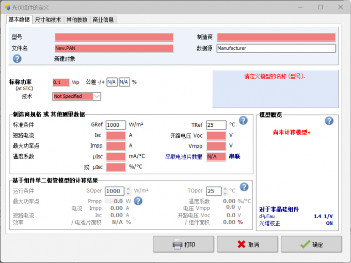Image resolution: width=351 pixels, height=263 pixels.
Task: Open the 商业信息 tab
Action: click(x=103, y=20)
